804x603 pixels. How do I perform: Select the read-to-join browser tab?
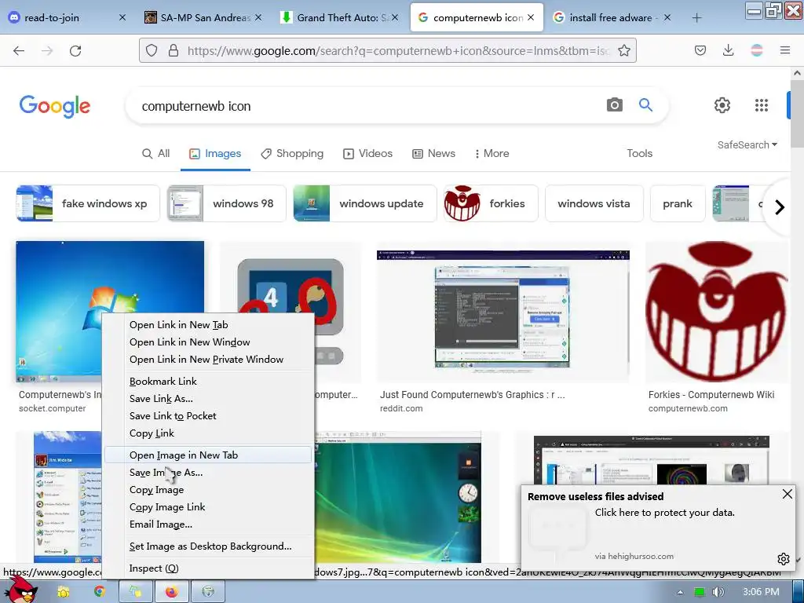click(67, 18)
